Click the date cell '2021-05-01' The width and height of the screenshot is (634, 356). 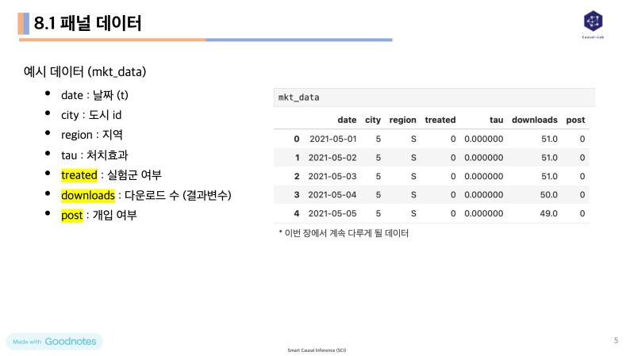point(332,139)
